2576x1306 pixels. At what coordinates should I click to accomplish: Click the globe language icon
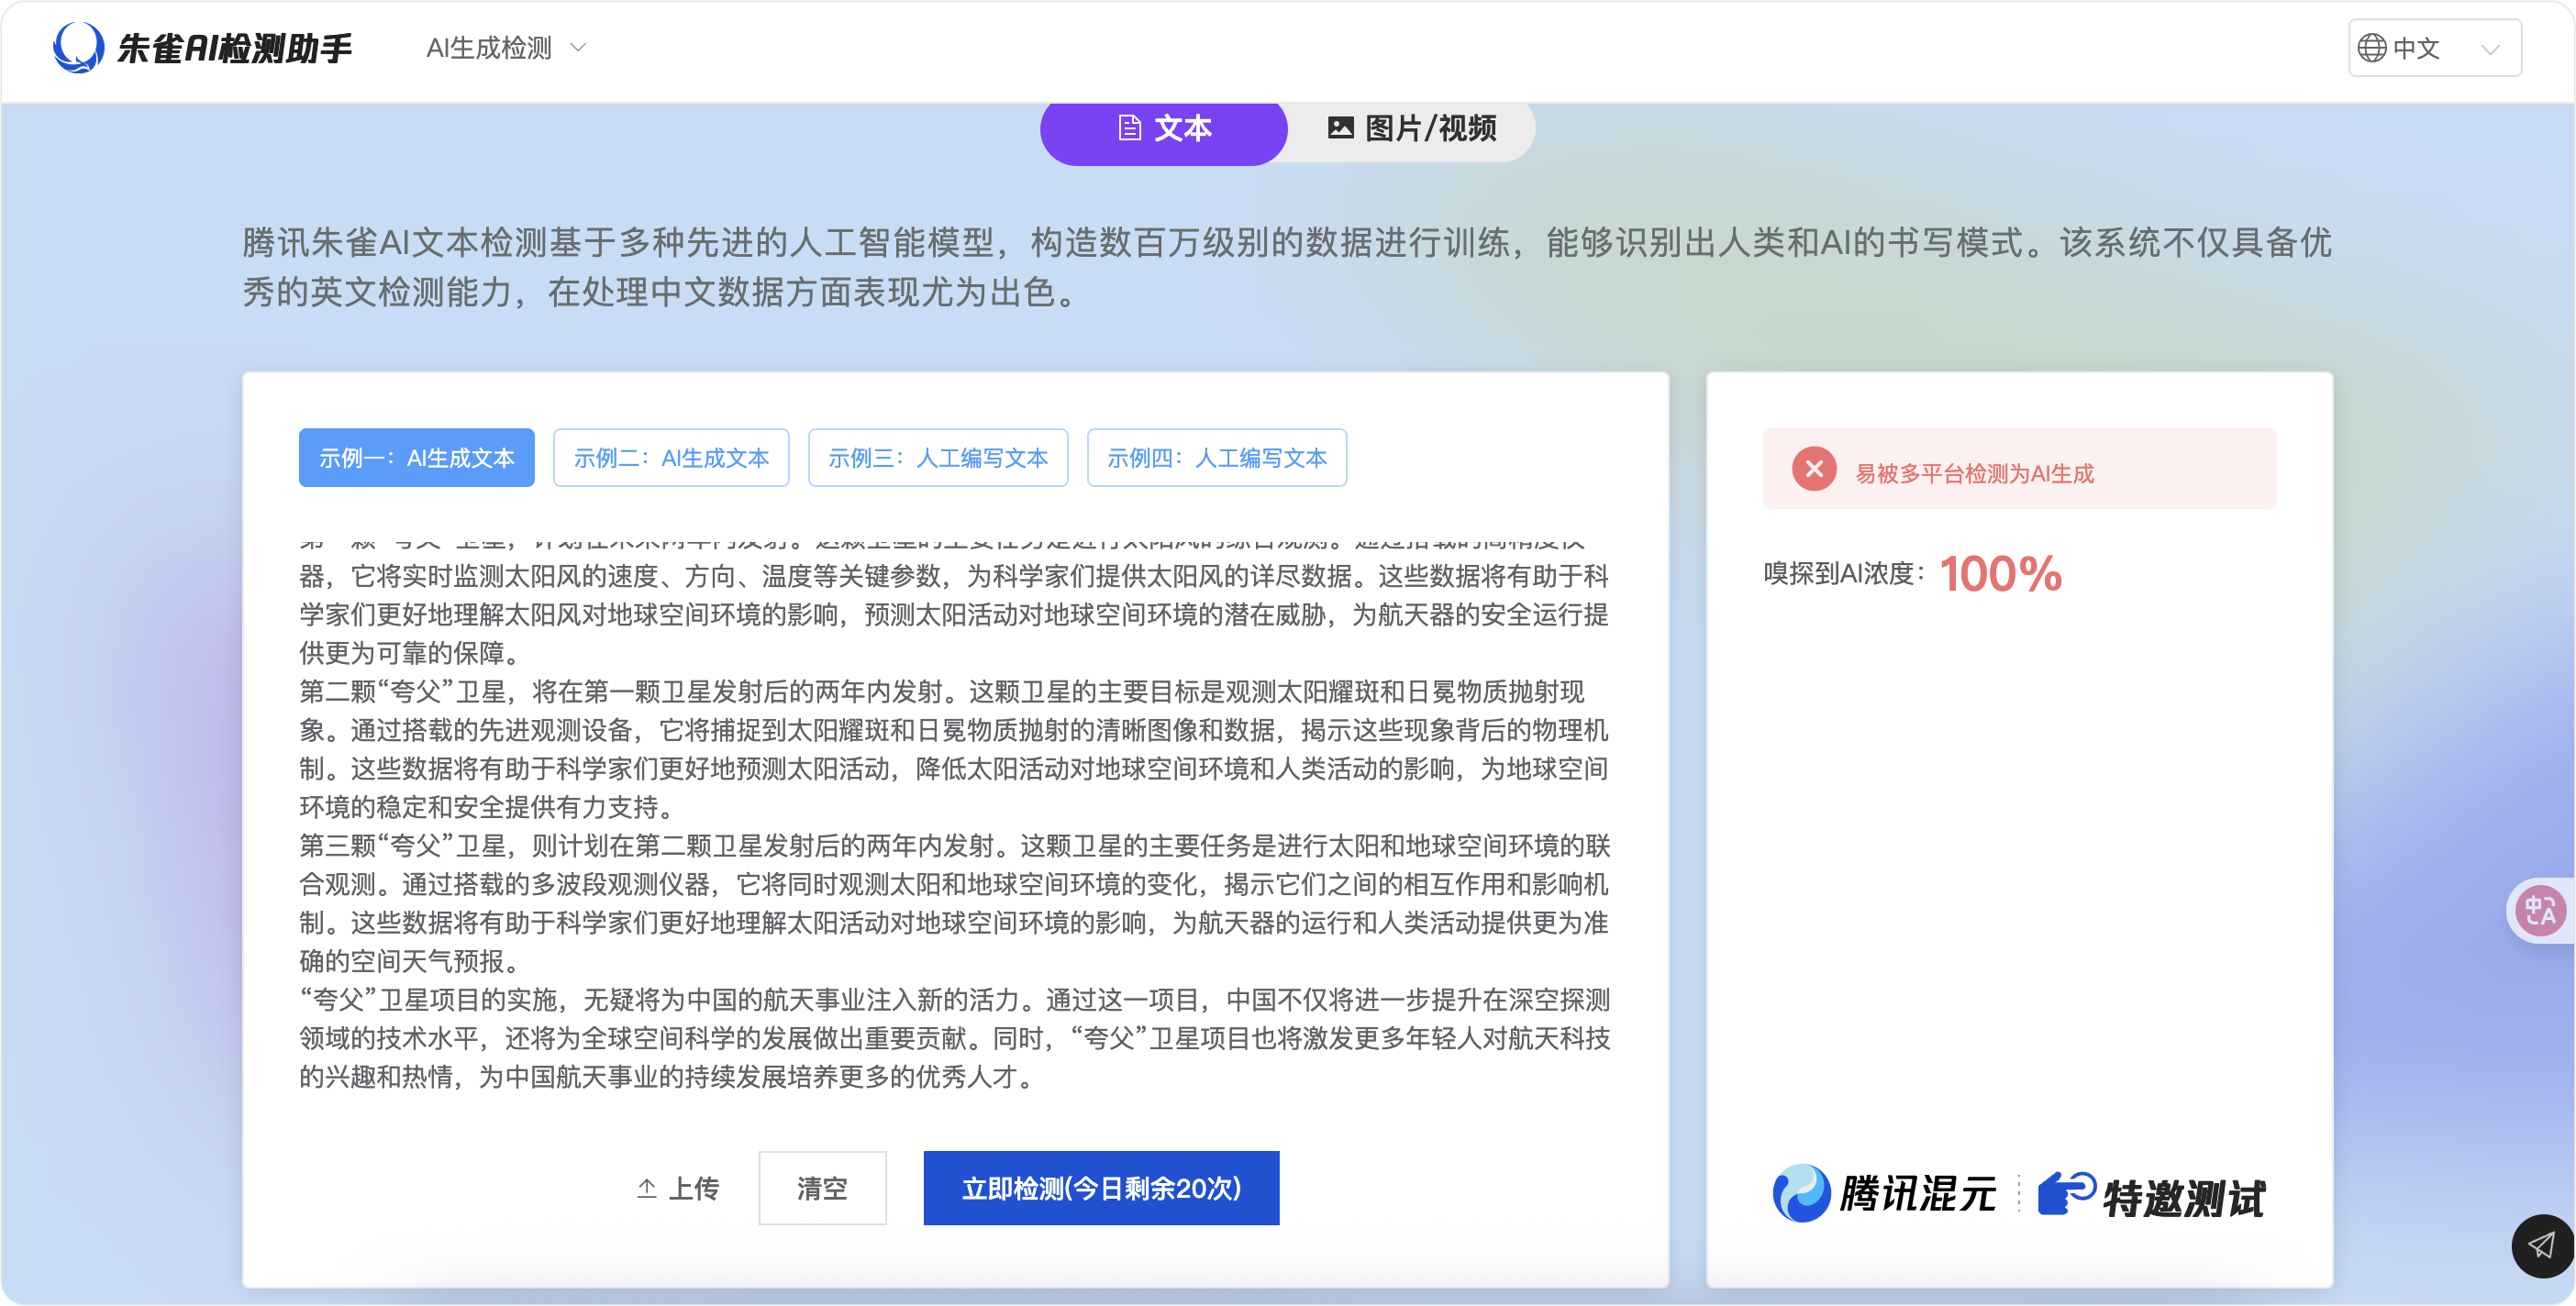[2371, 48]
